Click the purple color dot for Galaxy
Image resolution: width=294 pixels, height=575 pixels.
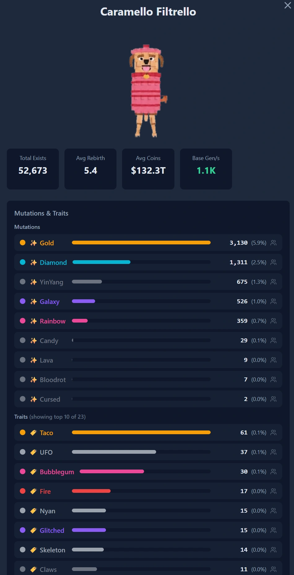[x=23, y=301]
